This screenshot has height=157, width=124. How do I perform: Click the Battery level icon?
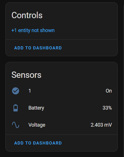(x=16, y=108)
